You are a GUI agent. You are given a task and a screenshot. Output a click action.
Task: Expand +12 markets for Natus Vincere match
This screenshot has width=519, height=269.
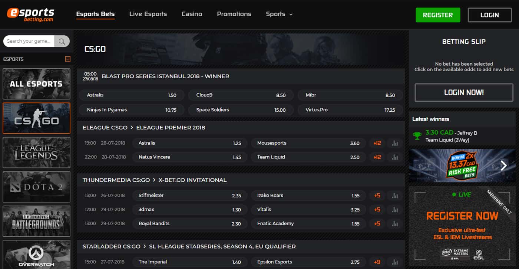(377, 157)
